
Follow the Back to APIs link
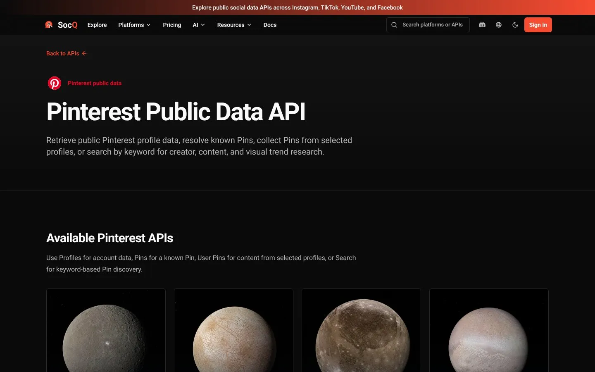(67, 53)
